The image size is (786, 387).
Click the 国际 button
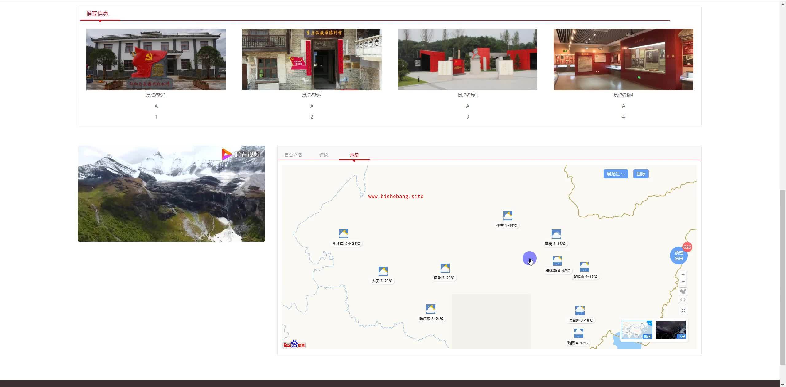[x=641, y=174]
